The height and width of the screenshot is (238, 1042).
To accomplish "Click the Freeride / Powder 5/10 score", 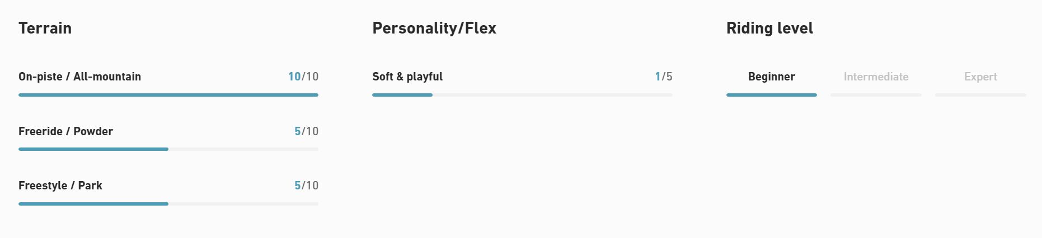I will (x=306, y=131).
